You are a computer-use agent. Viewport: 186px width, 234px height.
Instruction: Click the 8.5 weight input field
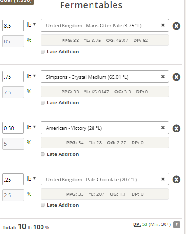13,26
